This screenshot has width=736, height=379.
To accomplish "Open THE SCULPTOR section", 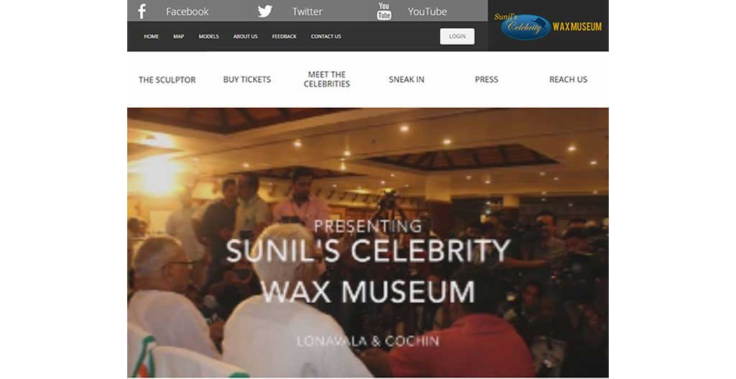I will click(x=167, y=80).
